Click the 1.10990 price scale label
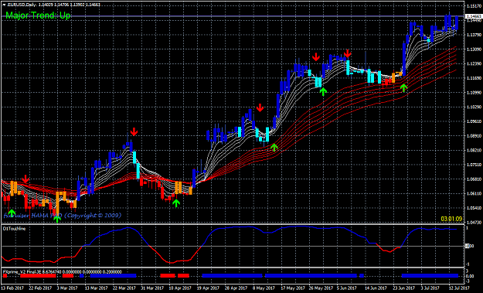Image resolution: width=483 pixels, height=293 pixels. click(x=474, y=93)
